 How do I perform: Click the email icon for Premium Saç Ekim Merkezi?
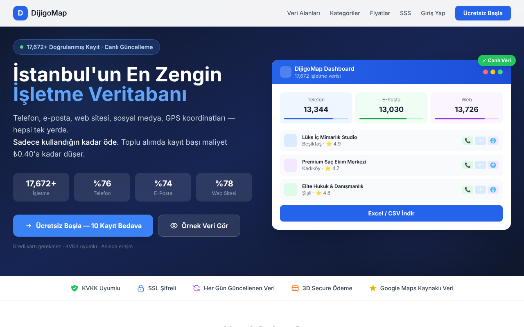coord(480,165)
